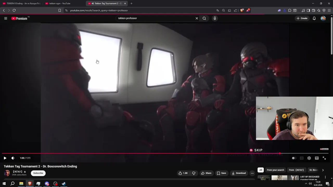The height and width of the screenshot is (187, 333).
Task: Click the SKIP button on video
Action: (256, 150)
